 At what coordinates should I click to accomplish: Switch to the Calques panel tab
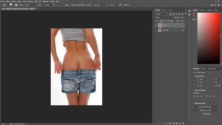point(157,10)
